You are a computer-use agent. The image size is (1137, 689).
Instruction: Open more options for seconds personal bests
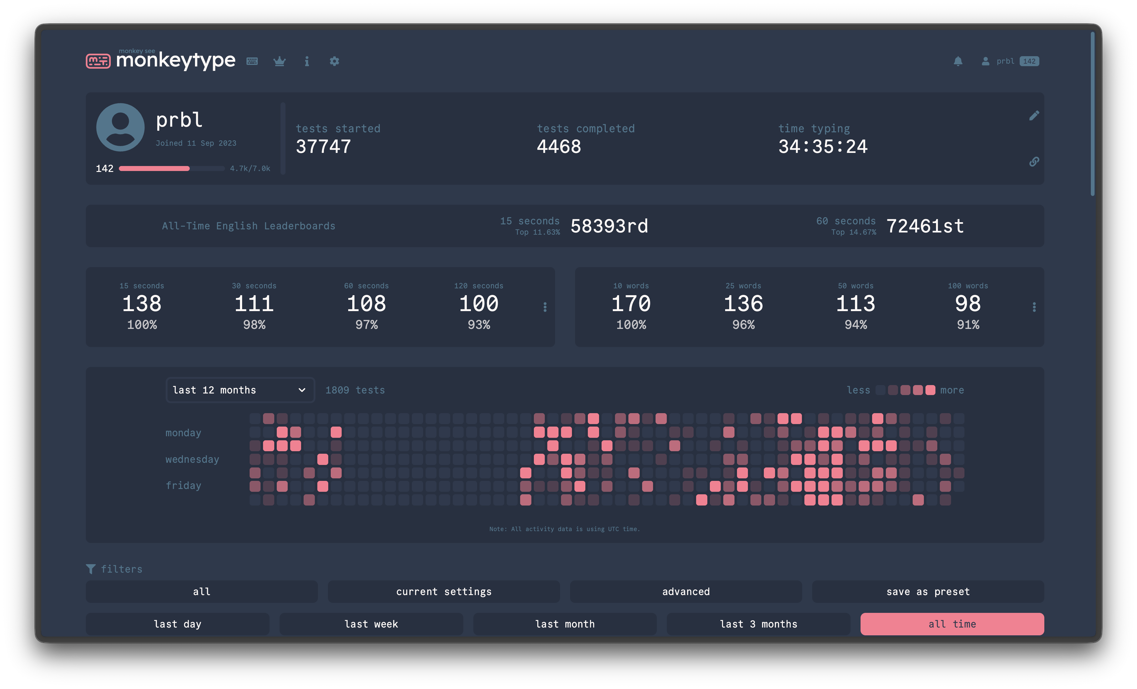(545, 307)
